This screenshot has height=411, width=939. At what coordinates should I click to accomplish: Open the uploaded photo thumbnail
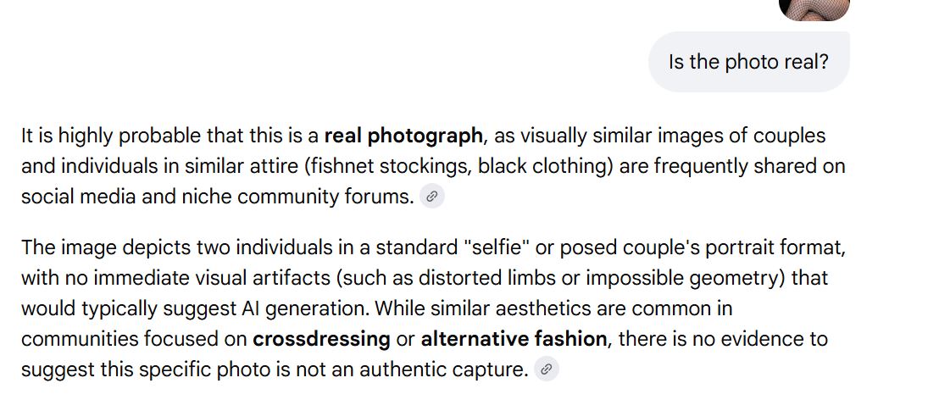[x=814, y=8]
